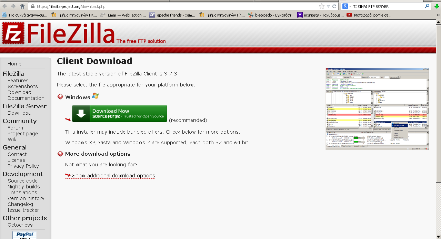Screen dimensions: 441x239
Task: Click the padlock site identity icon
Action: (x=32, y=6)
